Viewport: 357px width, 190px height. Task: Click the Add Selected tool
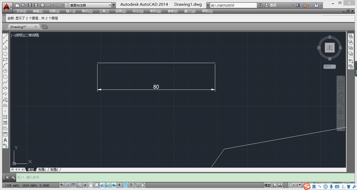pos(5,146)
